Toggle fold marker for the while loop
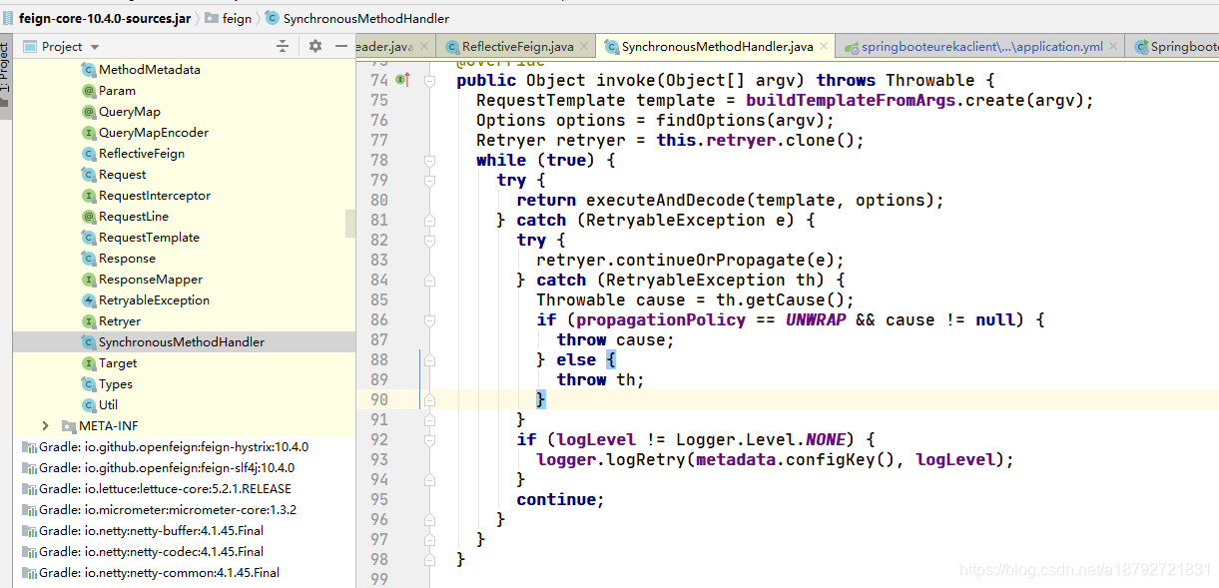1219x588 pixels. [x=429, y=160]
